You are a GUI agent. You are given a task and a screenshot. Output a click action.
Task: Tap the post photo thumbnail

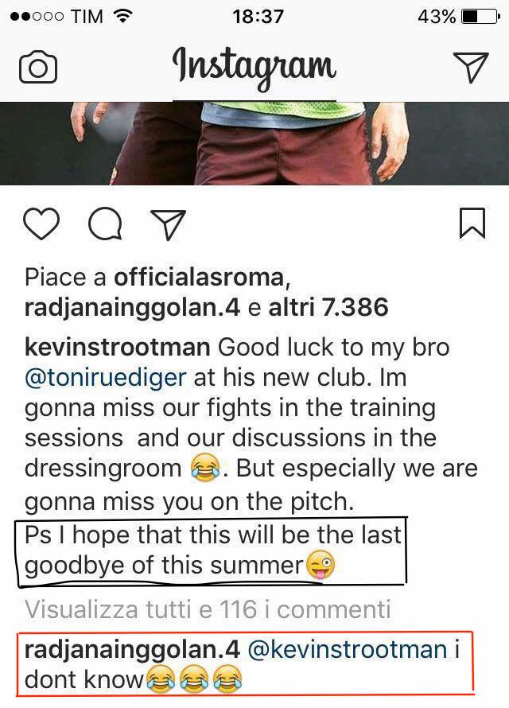pos(254,143)
